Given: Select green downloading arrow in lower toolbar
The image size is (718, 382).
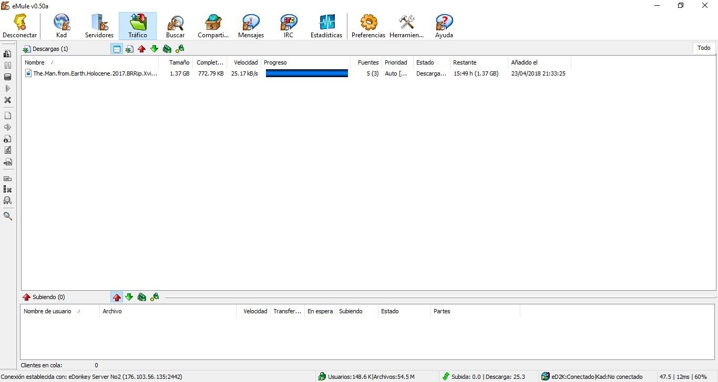Looking at the screenshot, I should [129, 297].
